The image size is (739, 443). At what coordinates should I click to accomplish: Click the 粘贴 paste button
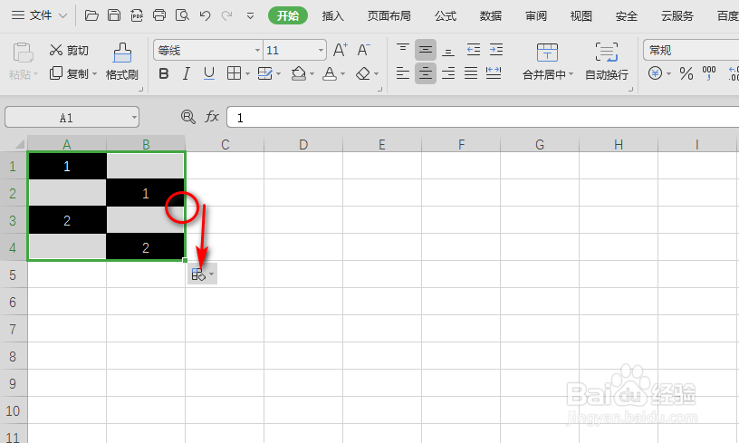23,61
